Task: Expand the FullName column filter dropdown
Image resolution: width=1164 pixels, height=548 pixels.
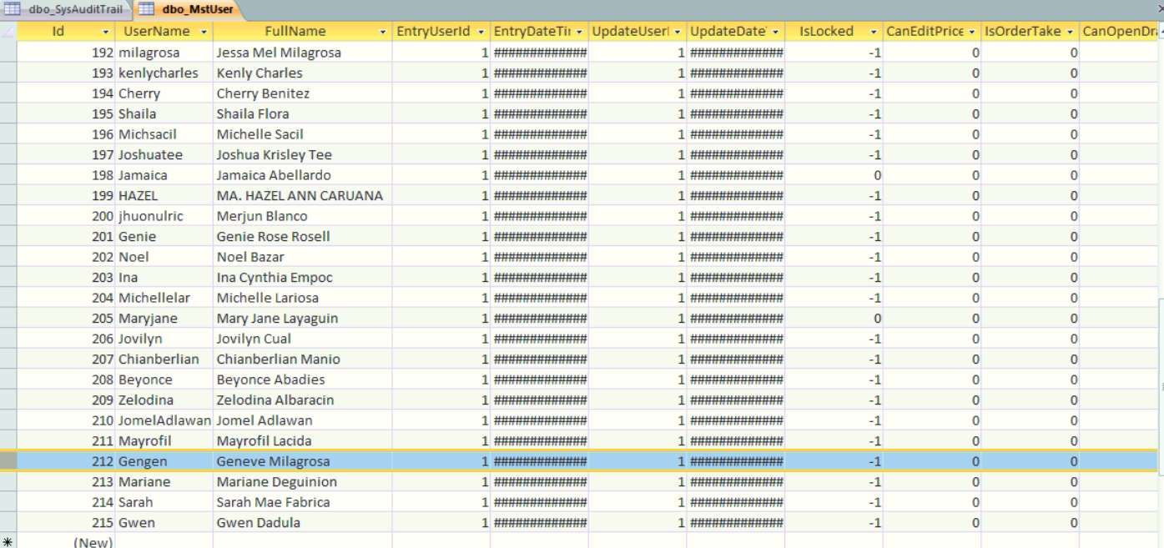Action: click(x=383, y=32)
